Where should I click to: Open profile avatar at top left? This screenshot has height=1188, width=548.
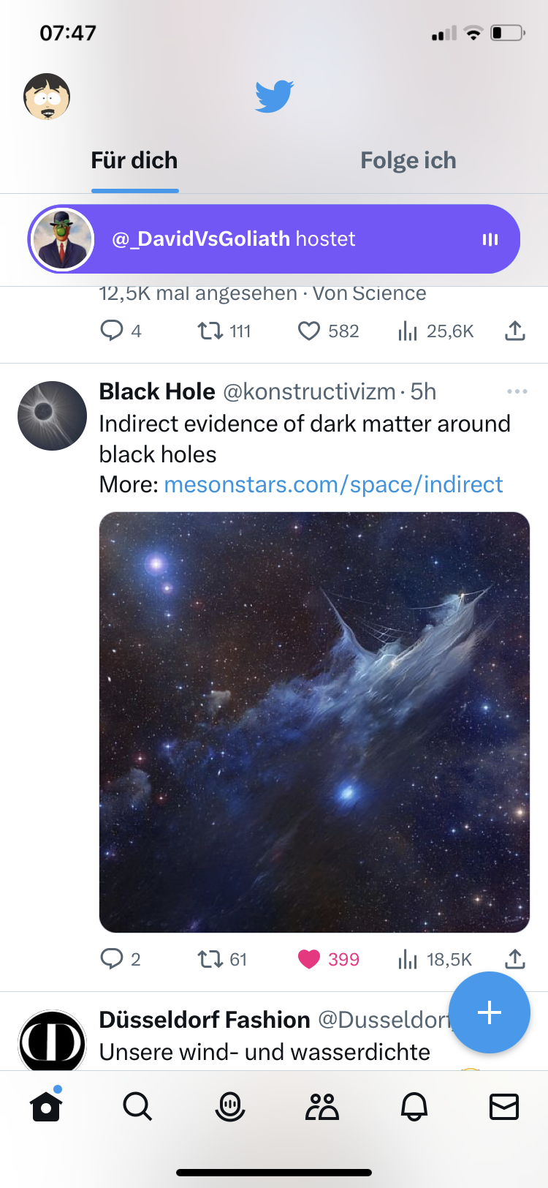tap(47, 96)
